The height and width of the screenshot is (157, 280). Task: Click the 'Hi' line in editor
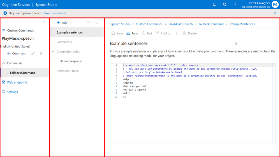click(x=124, y=97)
